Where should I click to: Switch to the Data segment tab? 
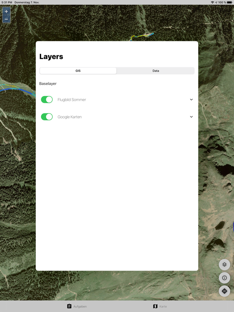pos(156,71)
